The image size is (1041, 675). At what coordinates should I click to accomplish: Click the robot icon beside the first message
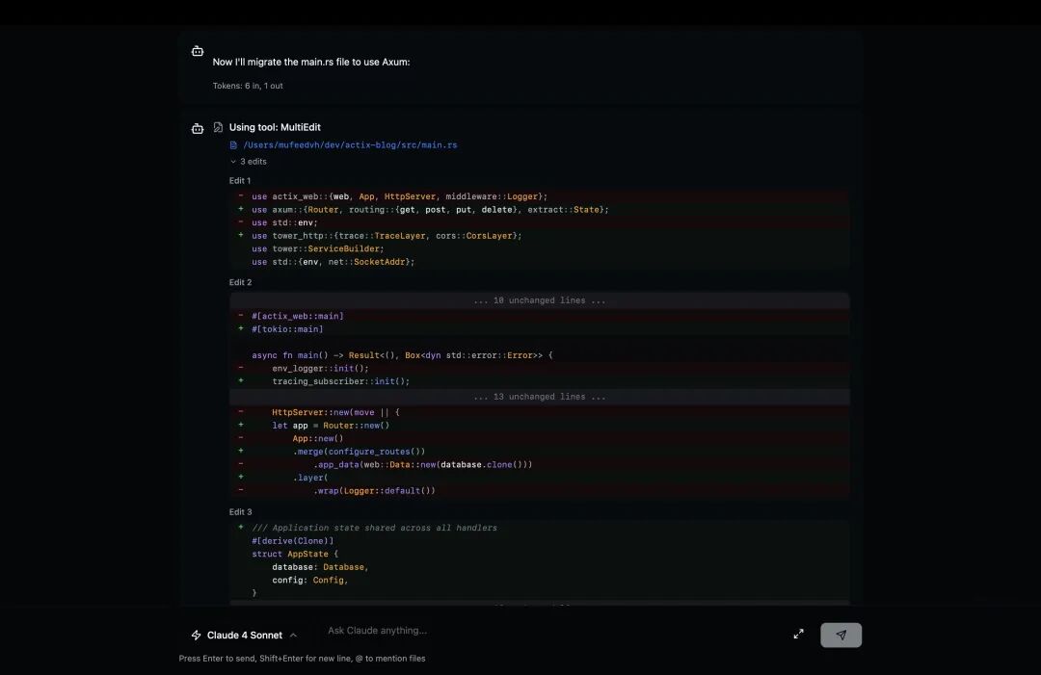click(198, 50)
